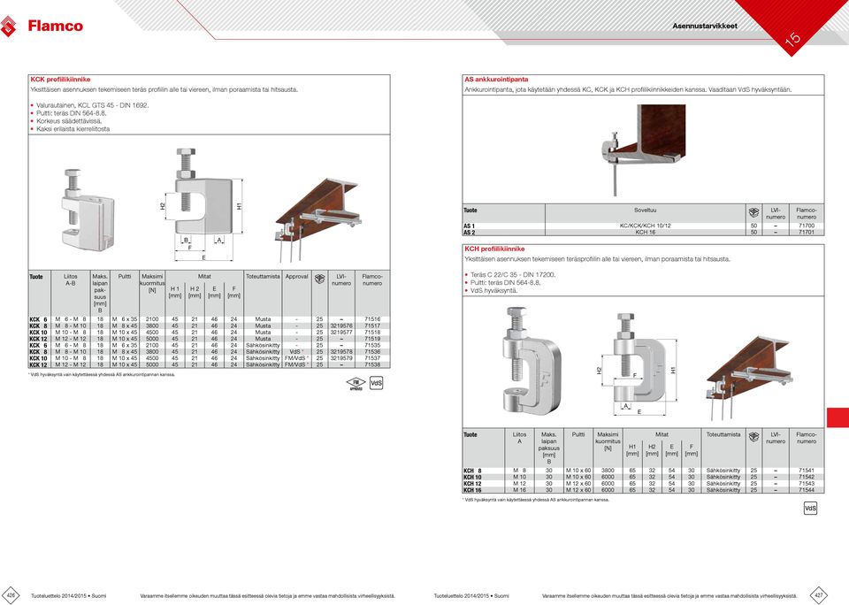
Task: Click Flamco number 71700 for AS 1
Action: coord(807,226)
